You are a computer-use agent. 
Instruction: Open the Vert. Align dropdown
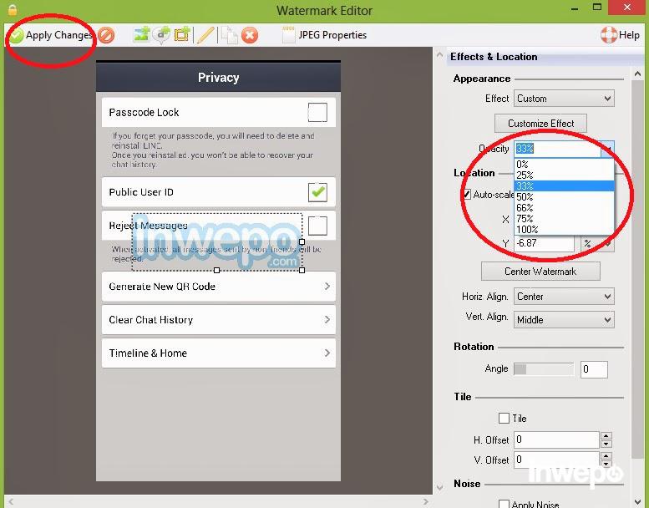click(x=564, y=320)
